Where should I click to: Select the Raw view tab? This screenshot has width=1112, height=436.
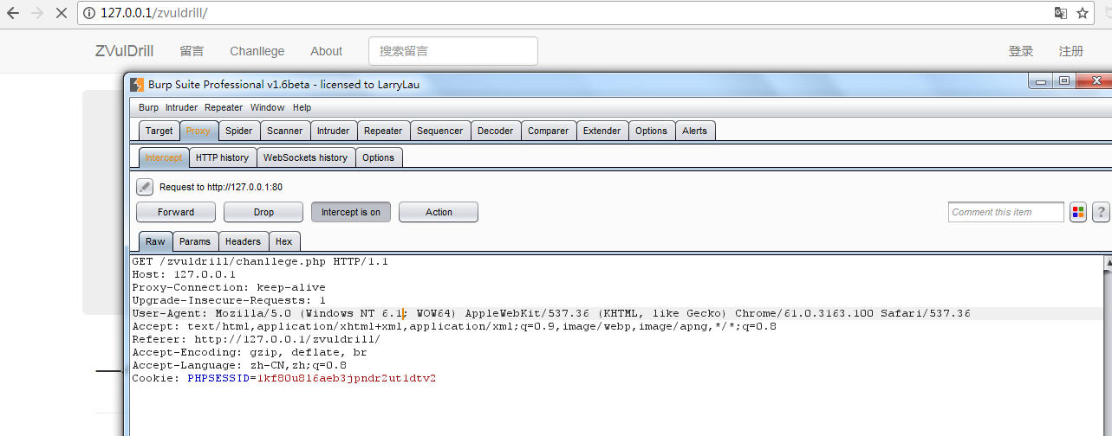click(x=155, y=241)
